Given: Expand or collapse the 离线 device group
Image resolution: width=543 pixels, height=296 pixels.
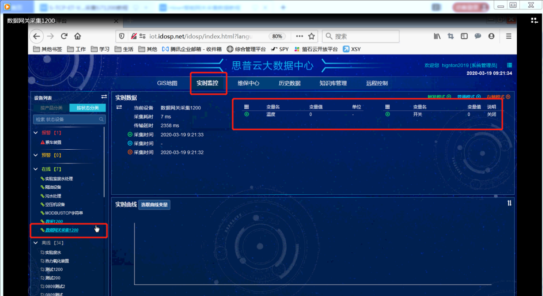Looking at the screenshot, I should [36, 243].
